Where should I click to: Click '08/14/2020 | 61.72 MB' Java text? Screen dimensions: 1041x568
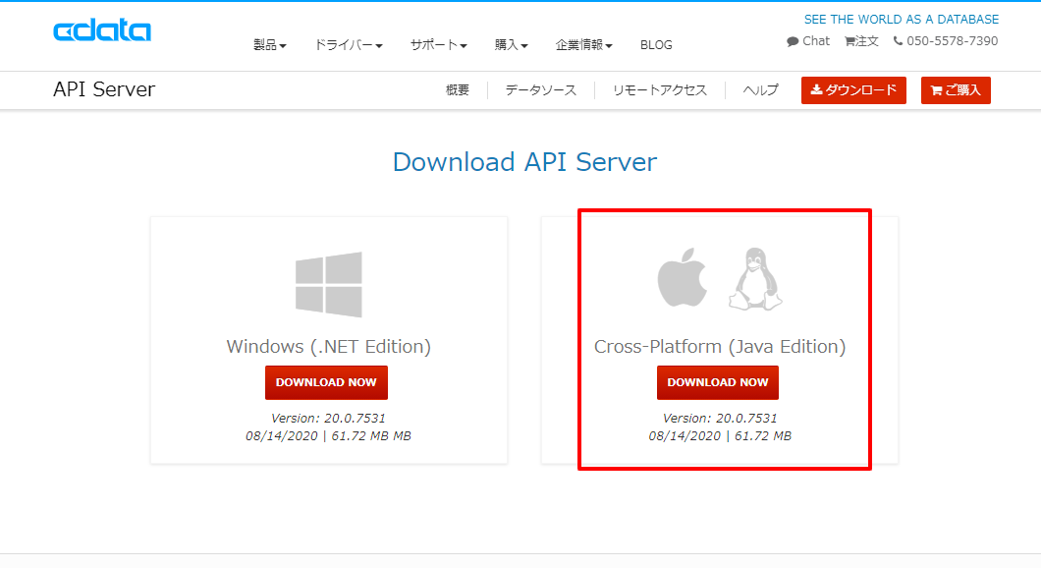pyautogui.click(x=720, y=436)
